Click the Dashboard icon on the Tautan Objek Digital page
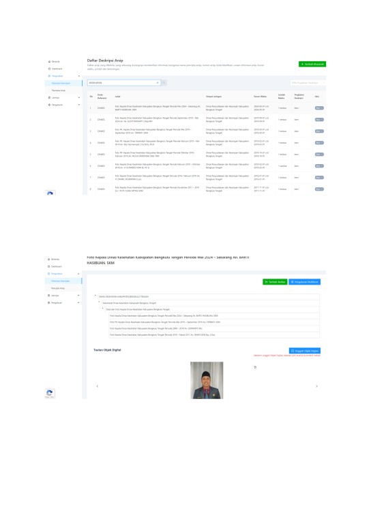Screen dimensions: 371x523 (x=49, y=266)
